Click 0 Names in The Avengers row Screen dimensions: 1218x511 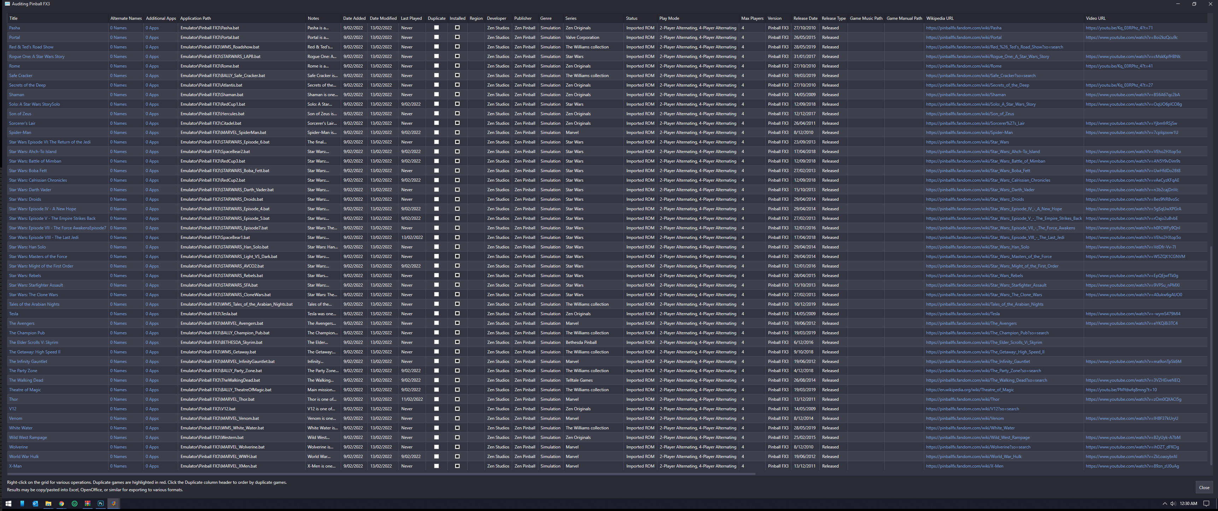[118, 323]
